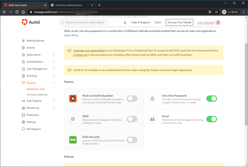
Task: Enable the SMS factor toggle
Action: pyautogui.click(x=132, y=119)
